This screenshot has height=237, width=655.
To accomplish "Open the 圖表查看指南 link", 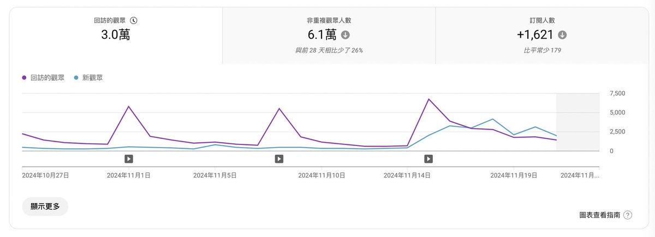I will (x=600, y=215).
